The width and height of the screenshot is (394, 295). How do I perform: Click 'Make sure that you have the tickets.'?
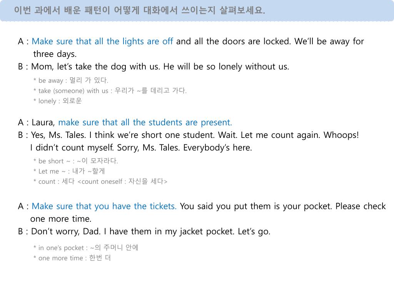(104, 206)
